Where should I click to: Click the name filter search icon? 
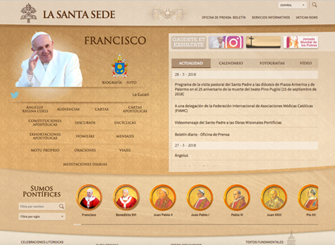click(x=62, y=206)
